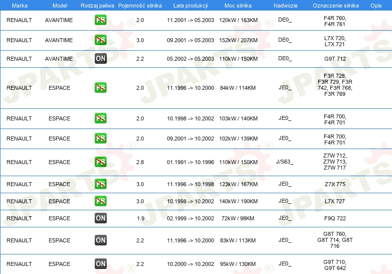
Task: Click the G9T 712 engine code cell
Action: click(x=335, y=59)
